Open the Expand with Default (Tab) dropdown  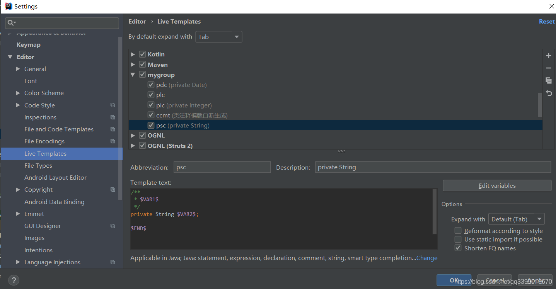517,219
